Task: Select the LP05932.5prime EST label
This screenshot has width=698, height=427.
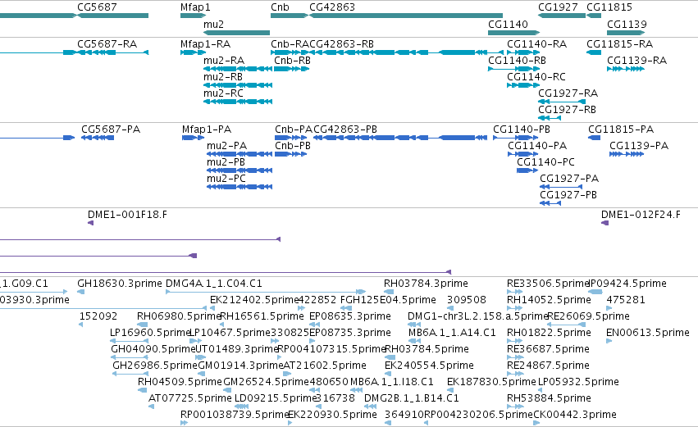Action: [x=578, y=383]
